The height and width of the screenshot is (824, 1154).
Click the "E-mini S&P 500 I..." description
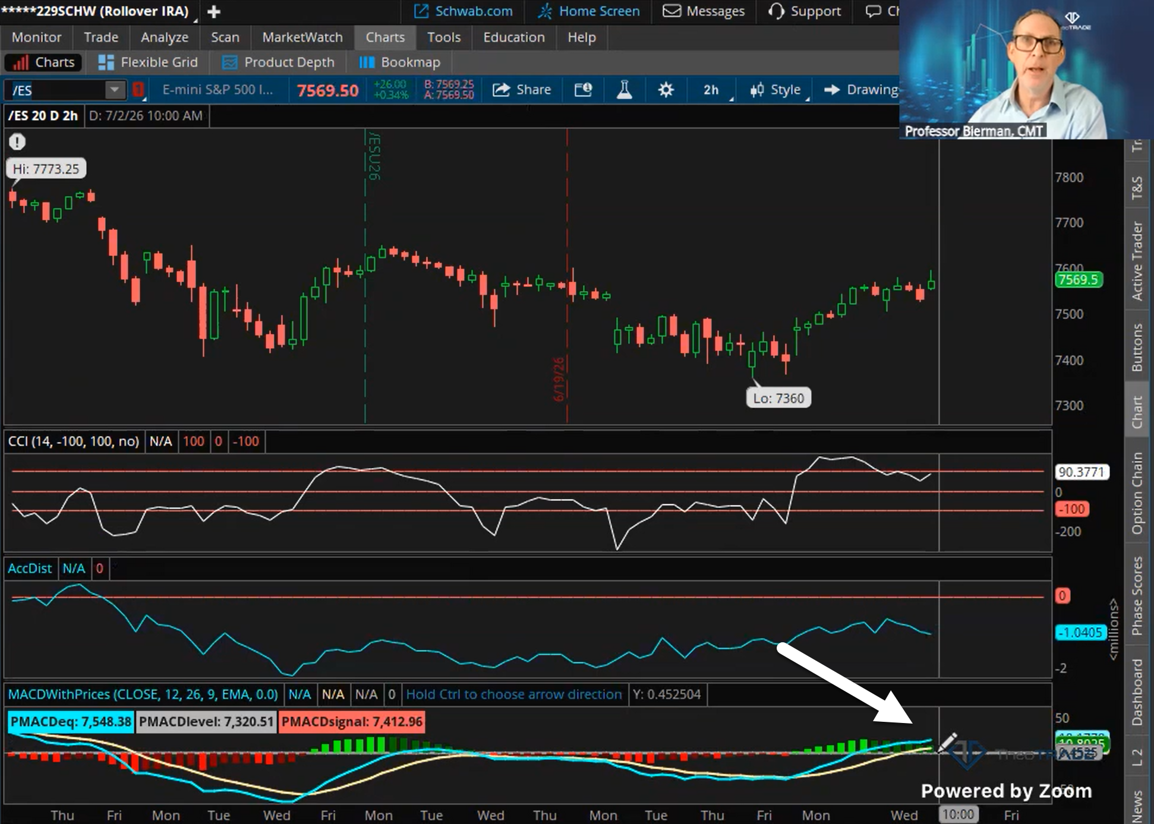click(x=217, y=90)
